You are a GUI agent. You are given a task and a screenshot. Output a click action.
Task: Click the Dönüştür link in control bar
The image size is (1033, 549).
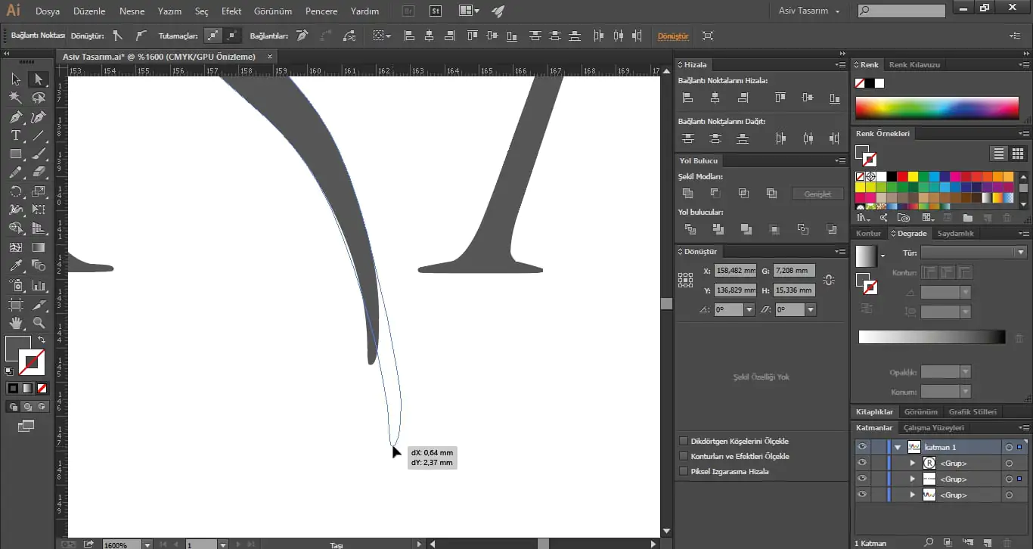pyautogui.click(x=673, y=36)
